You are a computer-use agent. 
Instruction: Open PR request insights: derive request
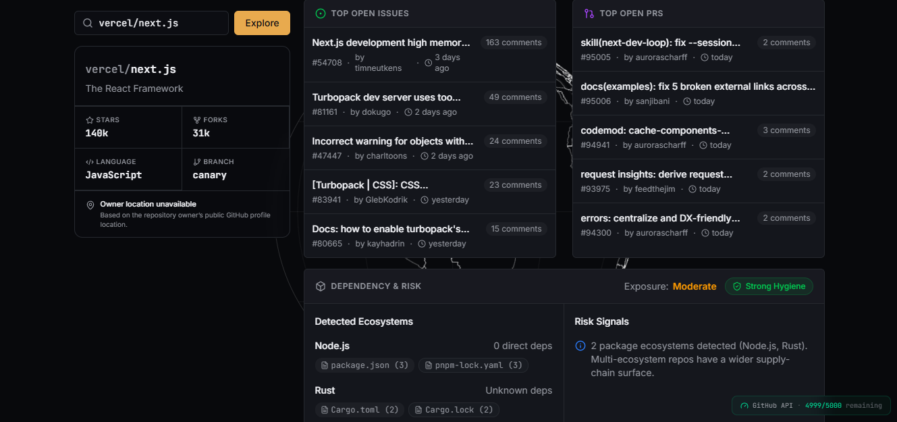pos(657,174)
